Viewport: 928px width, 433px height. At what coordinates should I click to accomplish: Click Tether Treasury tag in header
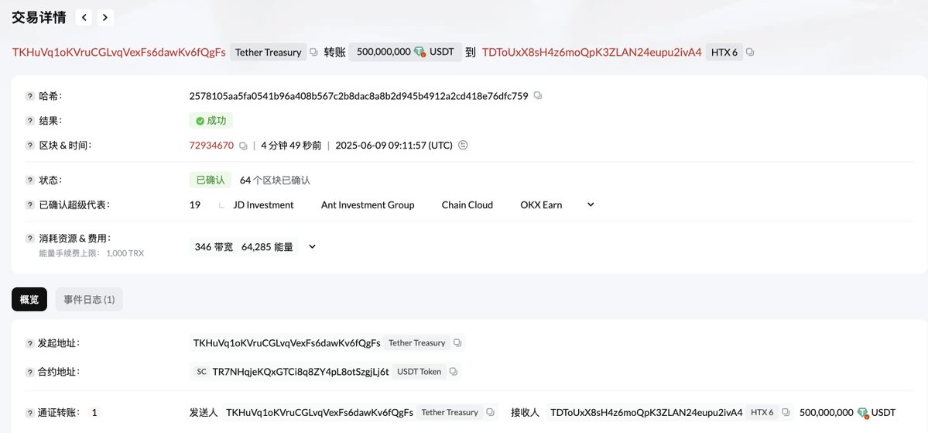tap(268, 52)
